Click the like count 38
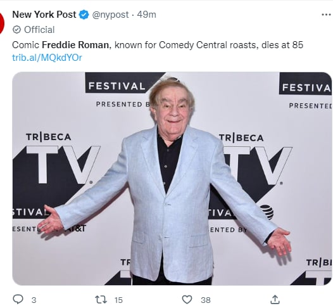Viewport: 333px width, 308px height. pyautogui.click(x=206, y=300)
